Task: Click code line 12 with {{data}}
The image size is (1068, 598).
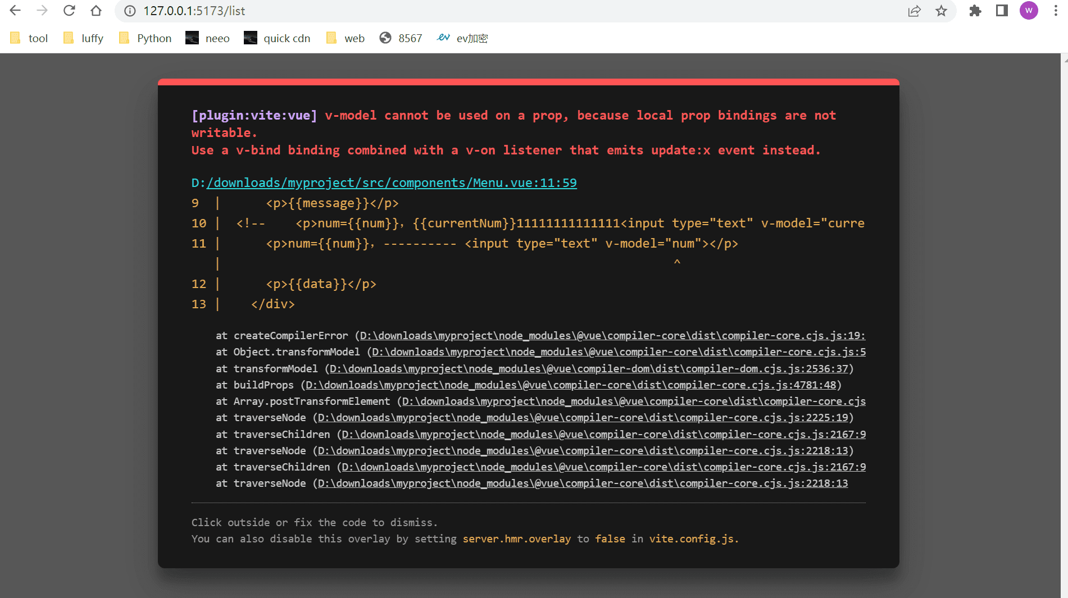Action: (321, 284)
